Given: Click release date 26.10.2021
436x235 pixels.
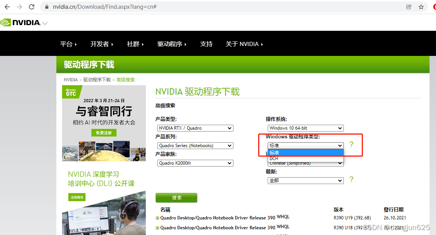Looking at the screenshot, I should 395,218.
